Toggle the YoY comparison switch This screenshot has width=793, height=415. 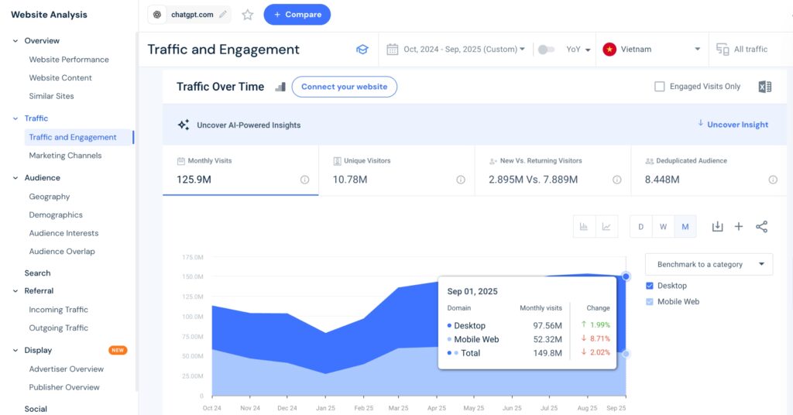(547, 50)
